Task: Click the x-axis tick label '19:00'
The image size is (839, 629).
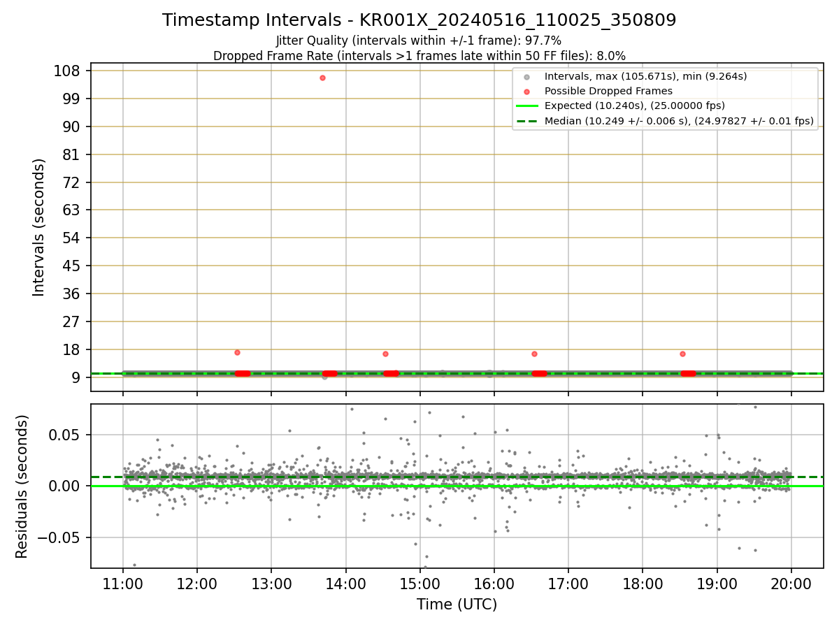Action: tap(717, 584)
